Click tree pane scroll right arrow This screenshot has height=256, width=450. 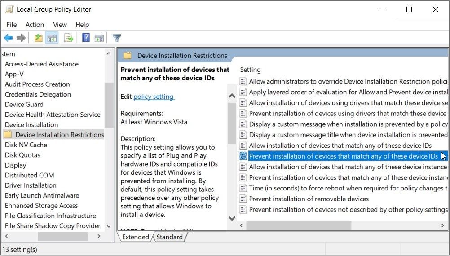click(x=99, y=236)
